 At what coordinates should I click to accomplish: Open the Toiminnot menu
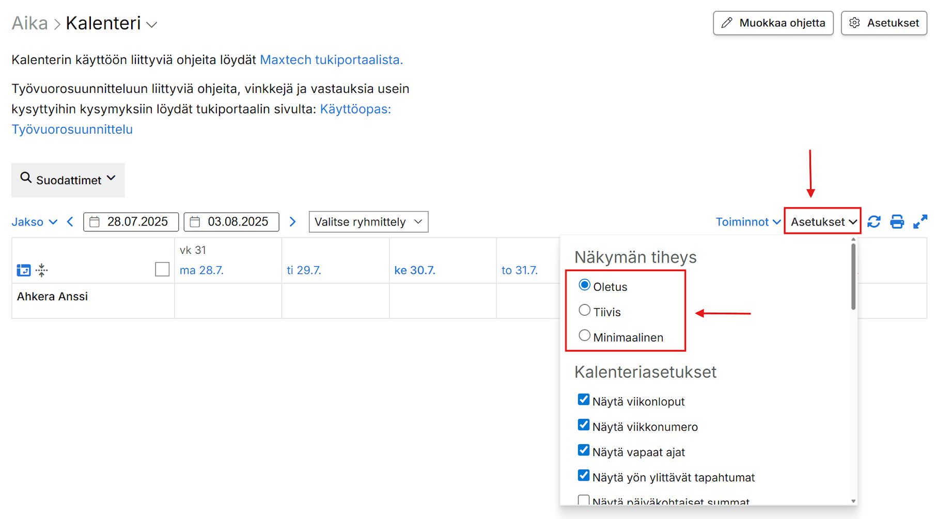pos(747,222)
